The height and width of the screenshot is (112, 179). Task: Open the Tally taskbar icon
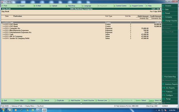[44, 110]
